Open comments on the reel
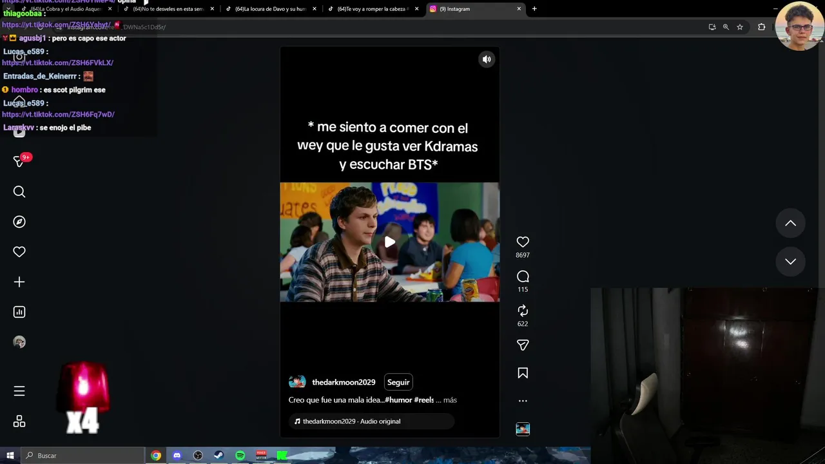This screenshot has height=464, width=825. coord(523,276)
